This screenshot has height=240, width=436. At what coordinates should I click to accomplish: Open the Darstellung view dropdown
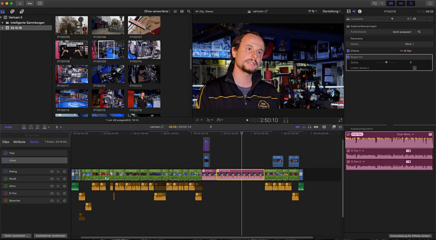point(332,11)
